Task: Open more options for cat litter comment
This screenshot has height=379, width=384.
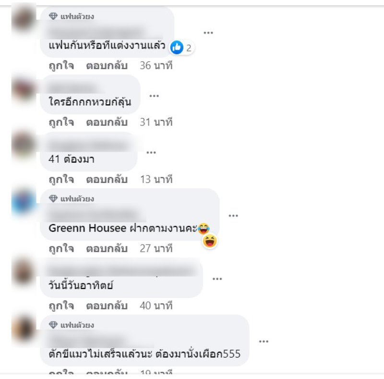Action: click(264, 341)
